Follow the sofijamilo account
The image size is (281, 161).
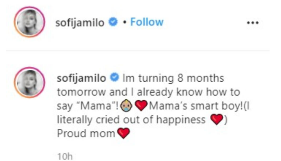click(147, 22)
